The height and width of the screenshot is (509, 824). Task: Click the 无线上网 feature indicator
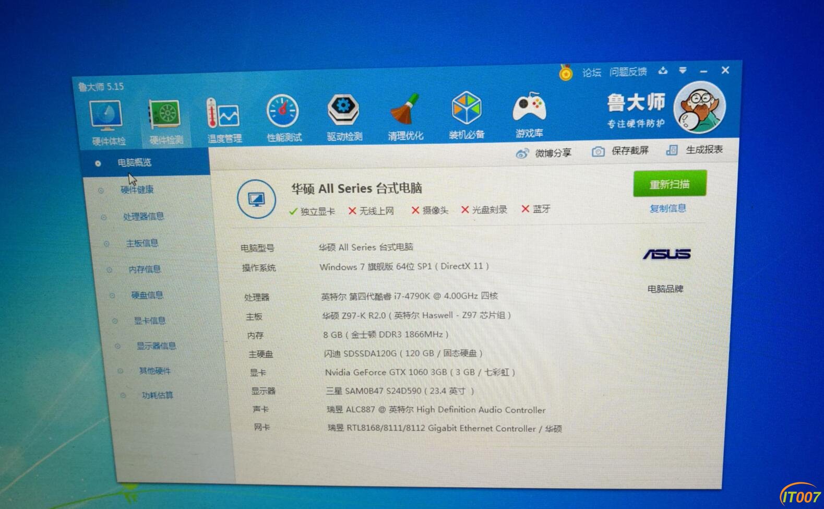(371, 211)
